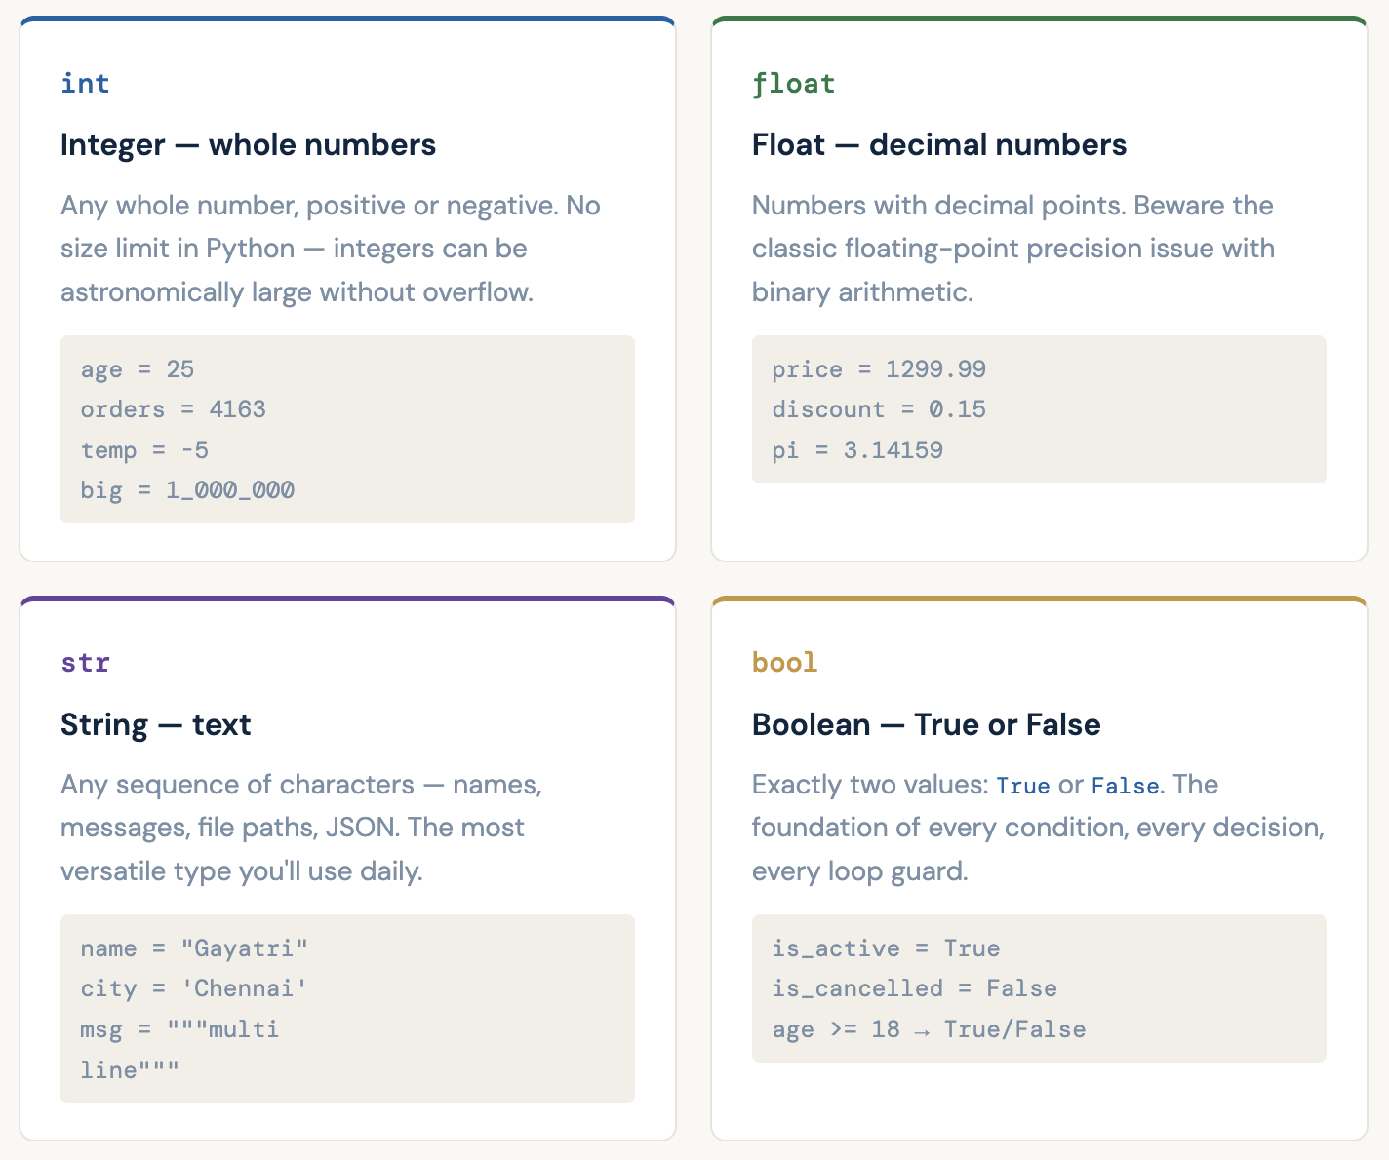
Task: Click the 'age = 25' code line
Action: click(x=138, y=369)
